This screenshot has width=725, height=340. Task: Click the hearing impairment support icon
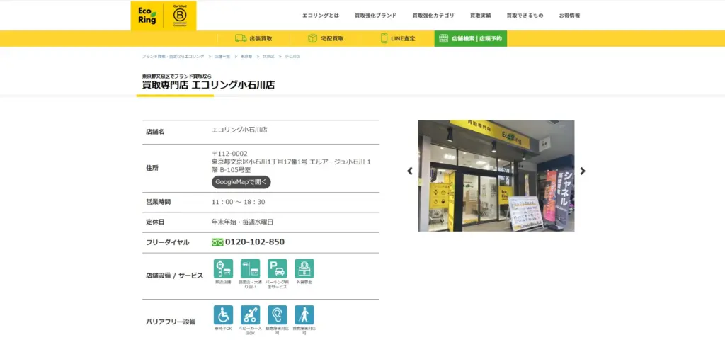coord(277,314)
